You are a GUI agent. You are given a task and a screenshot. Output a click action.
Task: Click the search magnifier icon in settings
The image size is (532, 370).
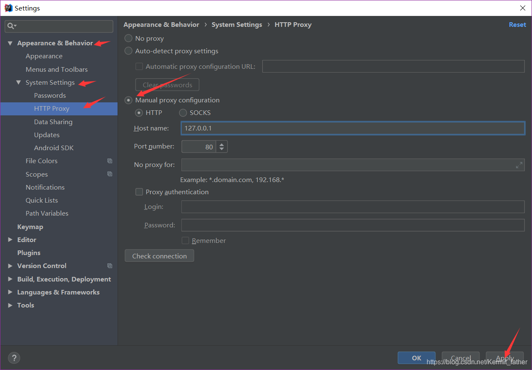click(11, 26)
